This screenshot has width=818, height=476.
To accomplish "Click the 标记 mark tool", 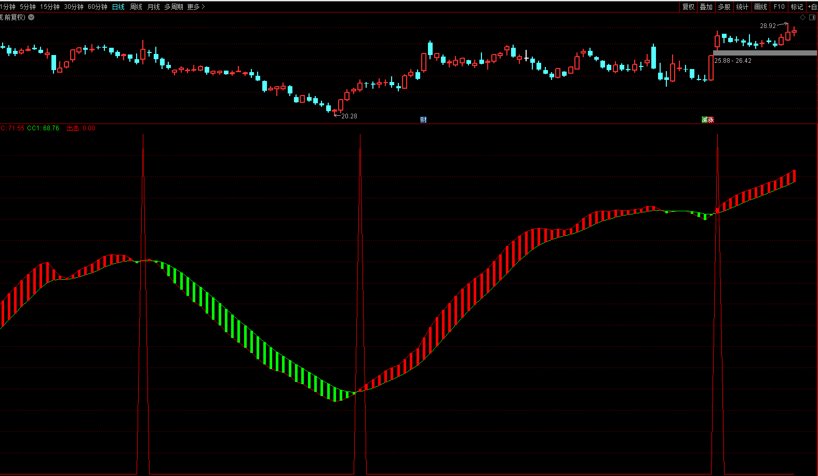I will point(797,7).
